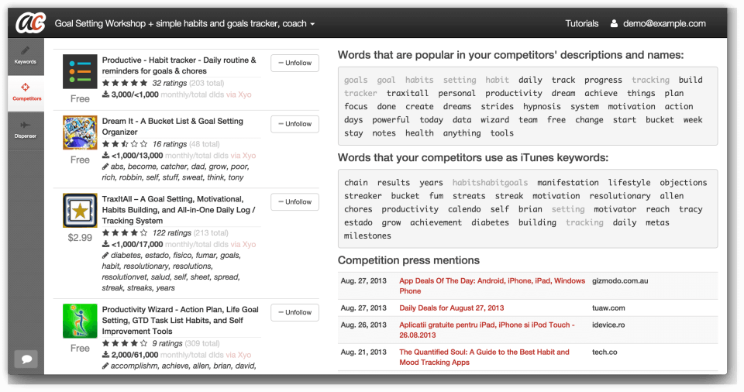
Task: Open the 'Daily Deals for August 27, 2013' article
Action: [451, 308]
